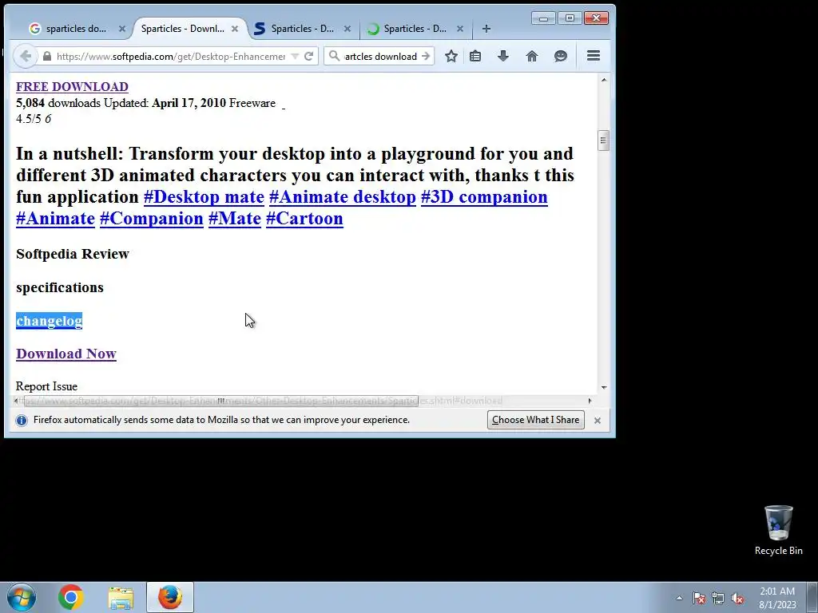Image resolution: width=818 pixels, height=613 pixels.
Task: Open the Windows Start button
Action: [x=22, y=597]
